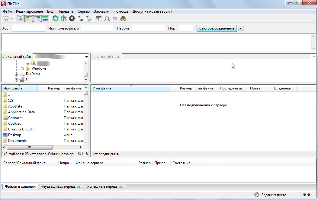Screen dimensions: 318x200
Task: Click the horizontal scrollbar in local file list
Action: pyautogui.click(x=30, y=148)
